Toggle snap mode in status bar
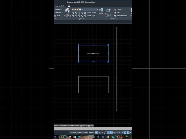Image resolution: width=186 pixels, height=139 pixels. pos(99,133)
